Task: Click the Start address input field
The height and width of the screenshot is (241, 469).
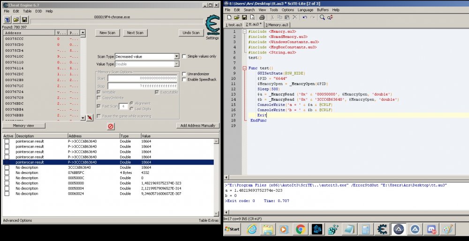Action: pos(143,78)
